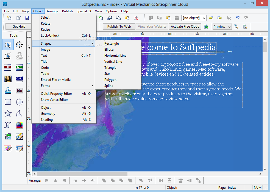
Task: Click the Align Left icon in Arrange bar
Action: (47, 180)
